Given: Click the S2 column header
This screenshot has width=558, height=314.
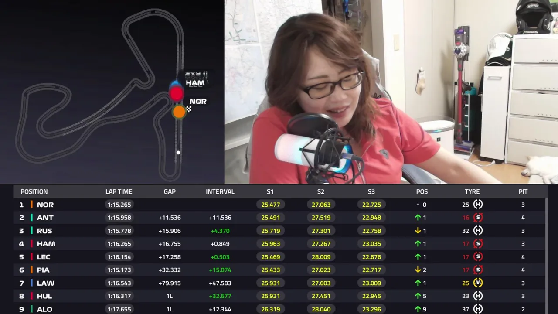Looking at the screenshot, I should 321,191.
